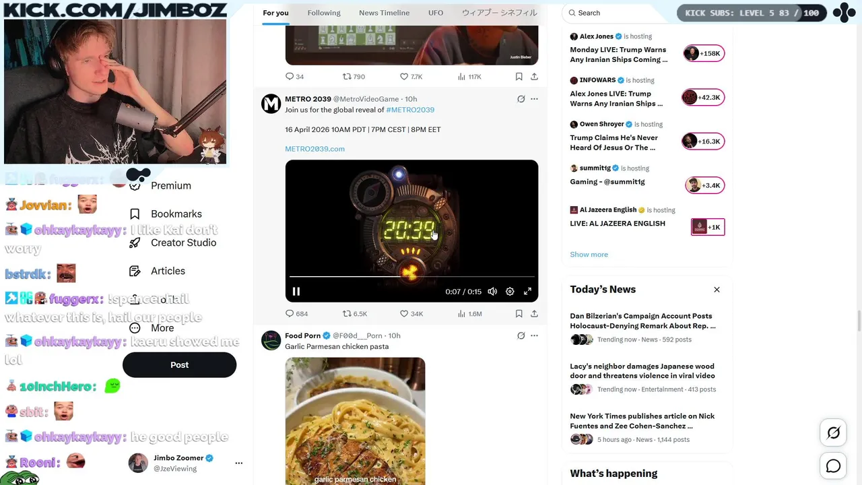Seek on the video progress bar
Image resolution: width=862 pixels, height=485 pixels.
(411, 276)
